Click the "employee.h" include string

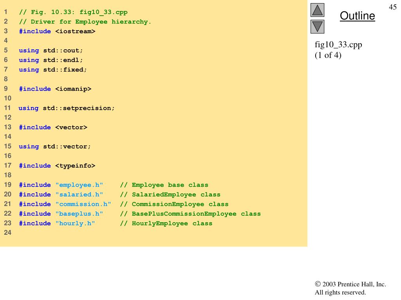(x=79, y=185)
